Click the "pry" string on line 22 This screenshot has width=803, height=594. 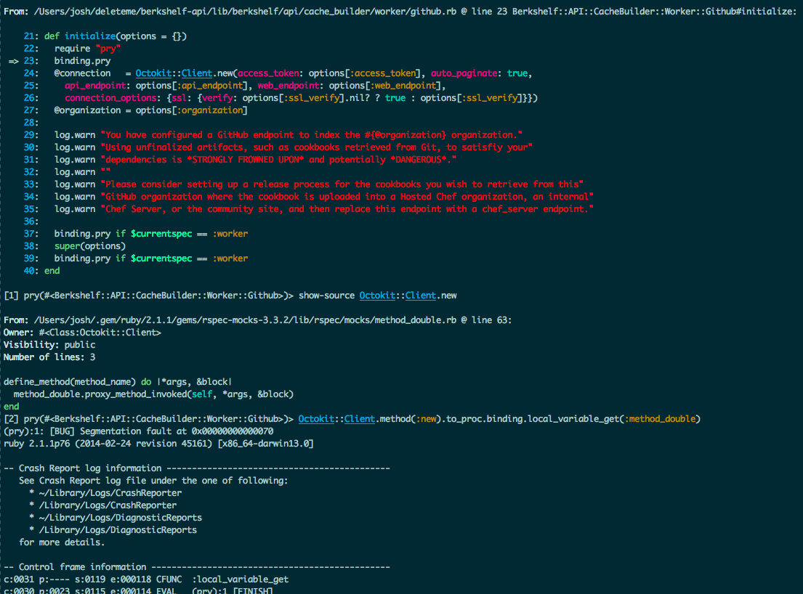pyautogui.click(x=108, y=49)
